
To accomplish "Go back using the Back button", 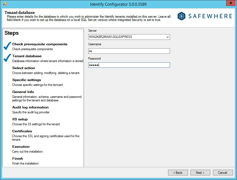I will coord(178,173).
